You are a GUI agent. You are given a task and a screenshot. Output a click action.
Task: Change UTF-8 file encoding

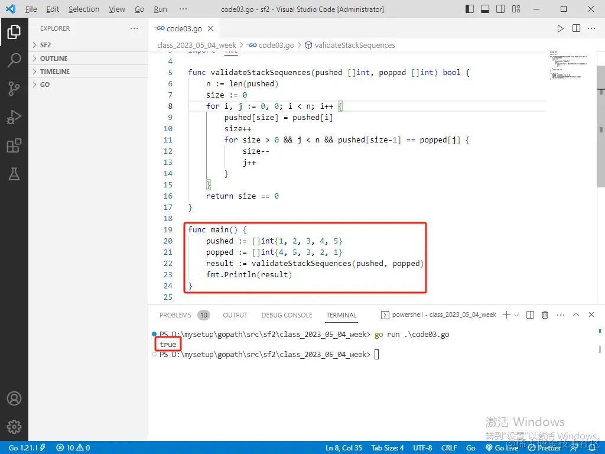click(x=422, y=448)
